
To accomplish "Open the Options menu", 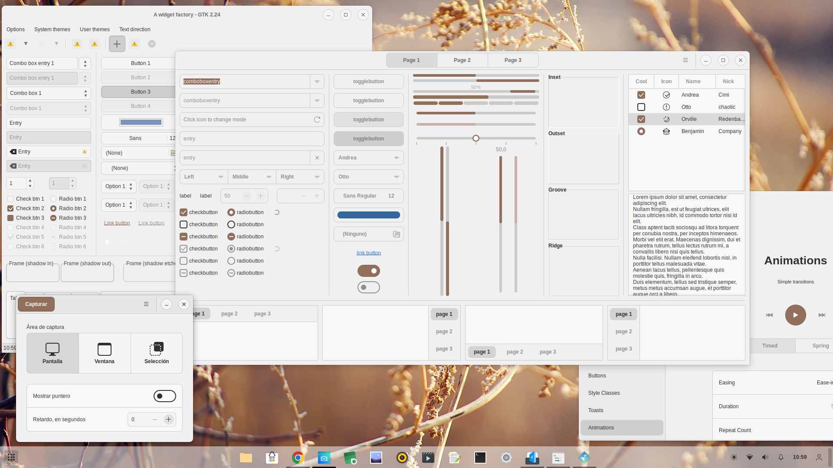I will [16, 29].
